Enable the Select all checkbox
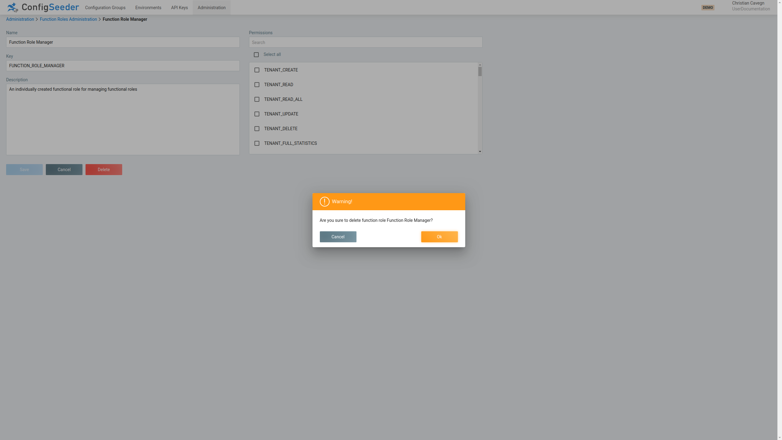Viewport: 782px width, 440px height. 256,54
